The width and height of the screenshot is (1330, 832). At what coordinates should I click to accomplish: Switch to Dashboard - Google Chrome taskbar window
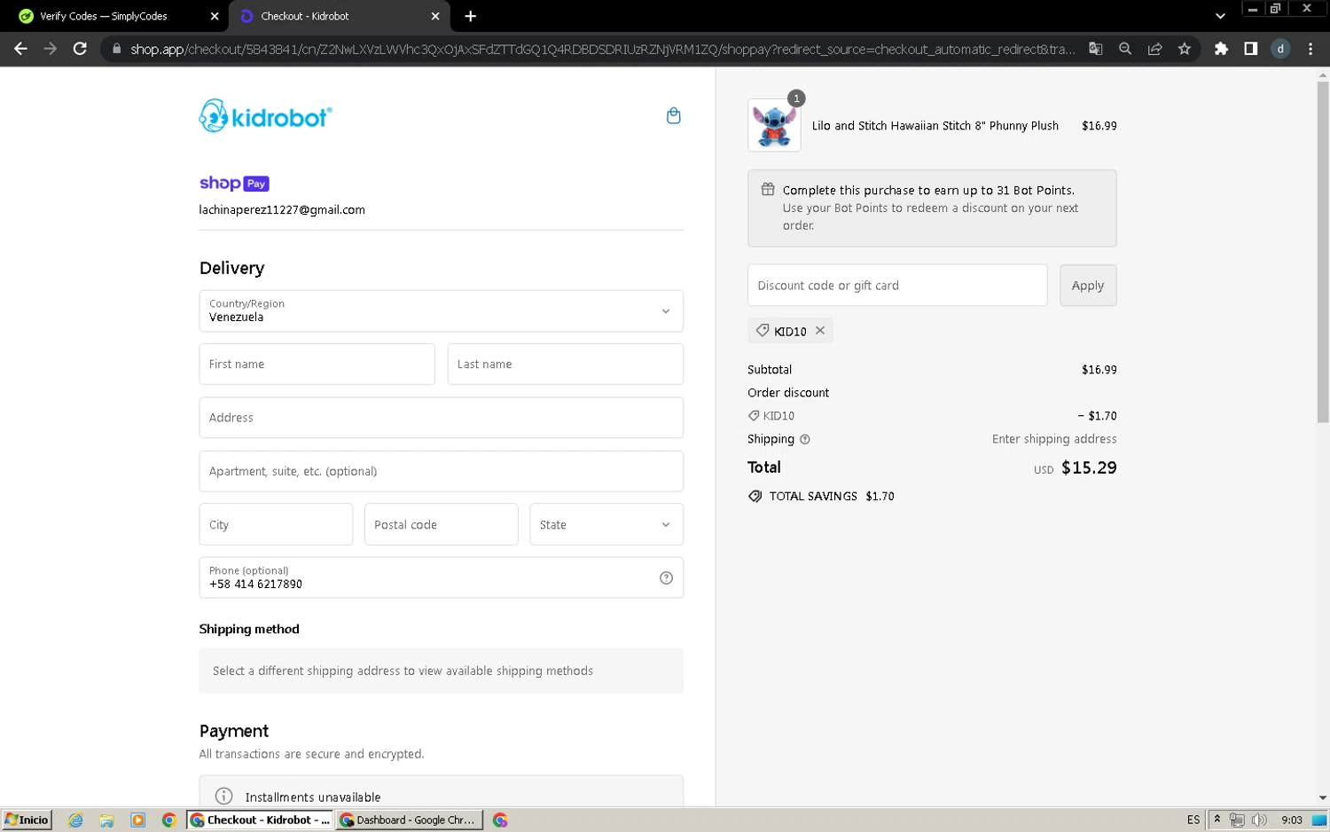coord(411,820)
